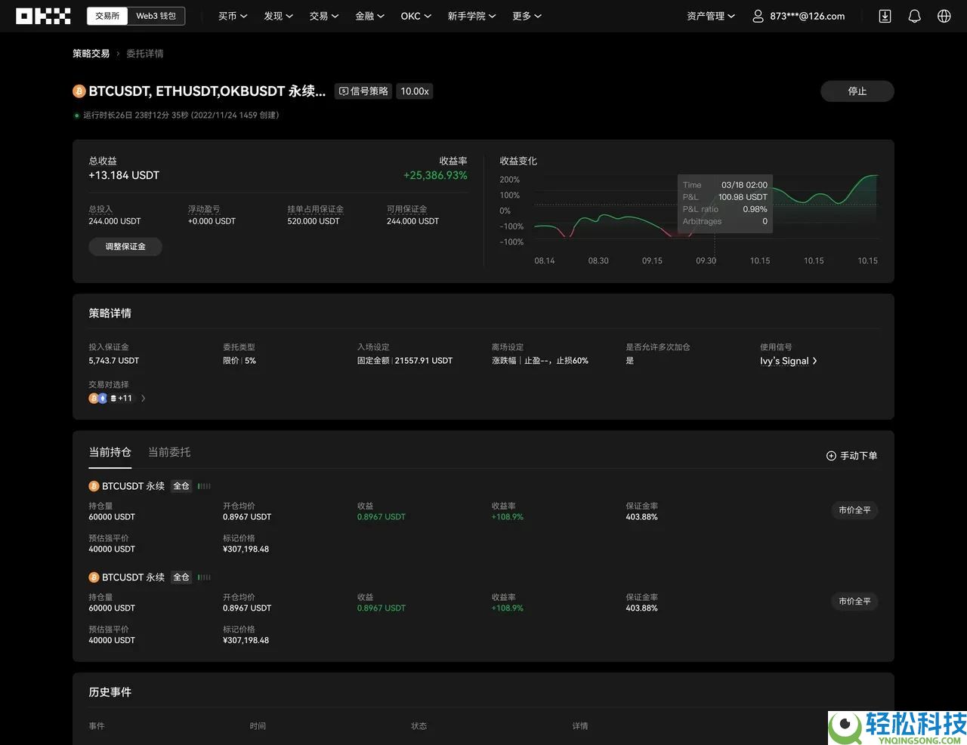This screenshot has width=967, height=745.
Task: Click the 委托详情 breadcrumb text
Action: point(145,54)
